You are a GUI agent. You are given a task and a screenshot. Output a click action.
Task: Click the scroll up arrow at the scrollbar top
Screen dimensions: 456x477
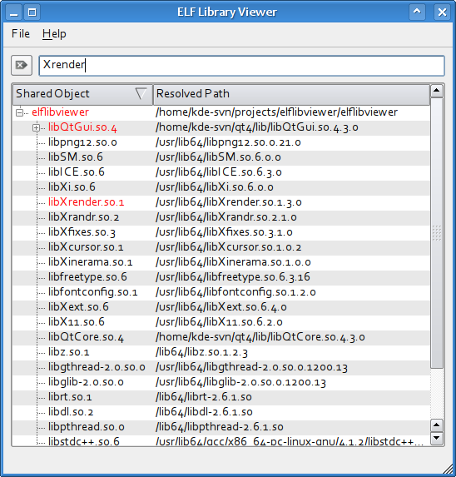pos(437,91)
